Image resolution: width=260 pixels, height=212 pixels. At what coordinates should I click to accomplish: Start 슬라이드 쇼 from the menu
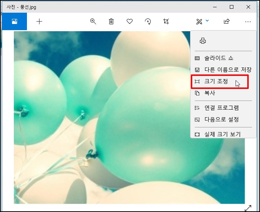[x=223, y=58]
